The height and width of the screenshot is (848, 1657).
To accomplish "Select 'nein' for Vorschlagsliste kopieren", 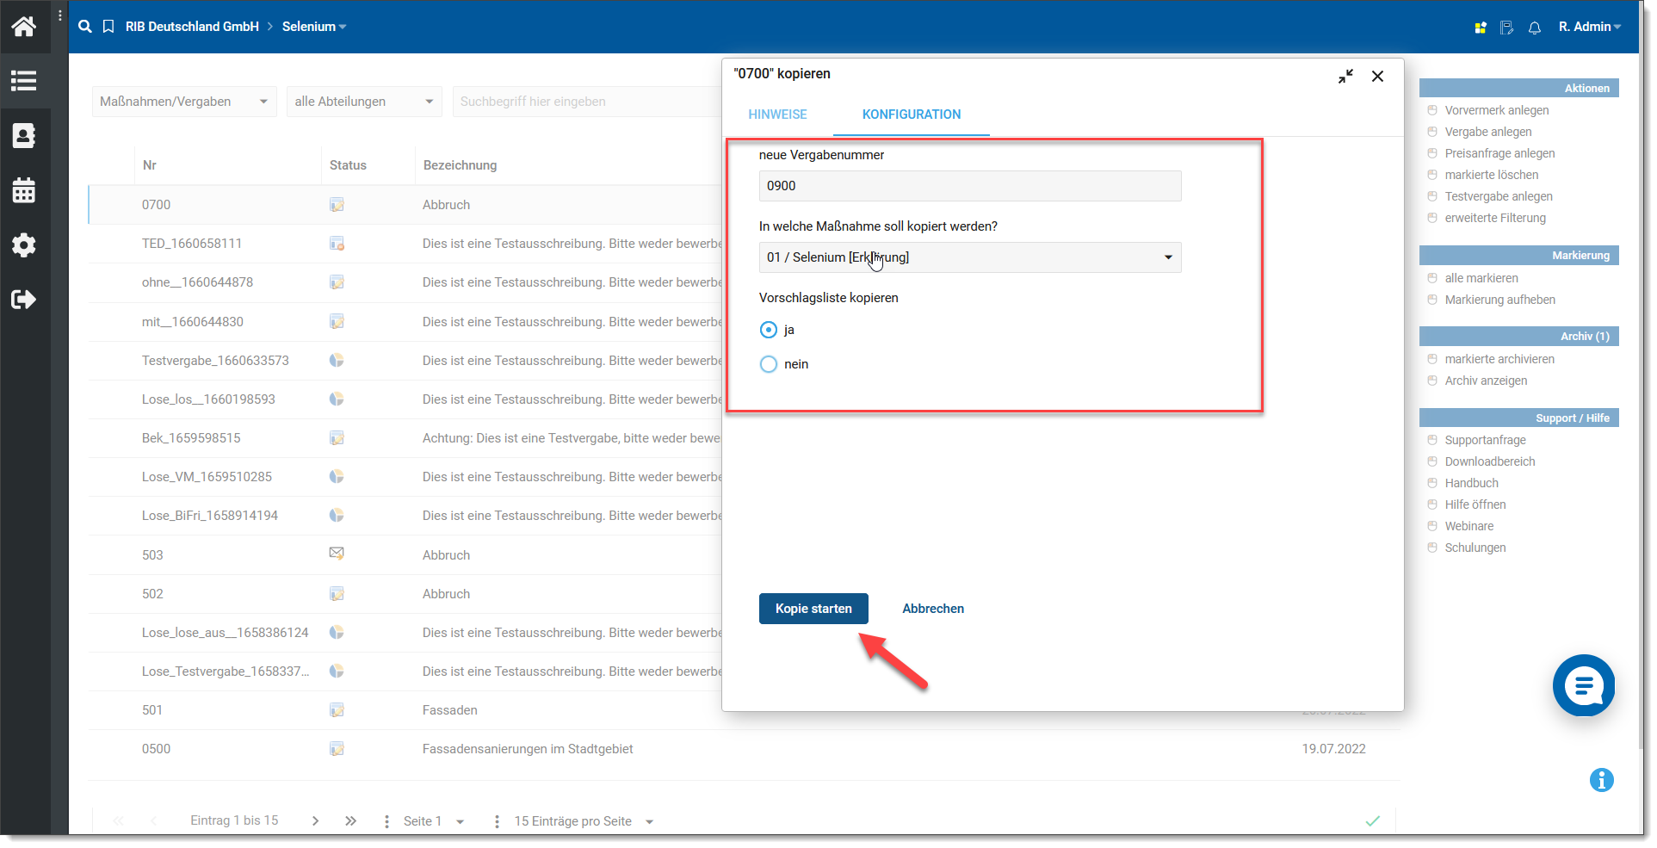I will (x=769, y=364).
